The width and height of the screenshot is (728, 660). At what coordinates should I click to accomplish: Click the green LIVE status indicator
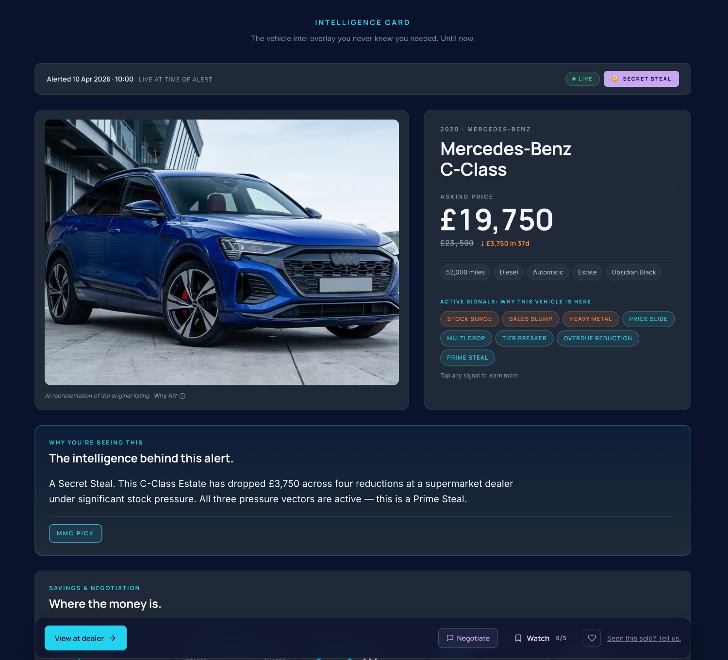[x=582, y=79]
